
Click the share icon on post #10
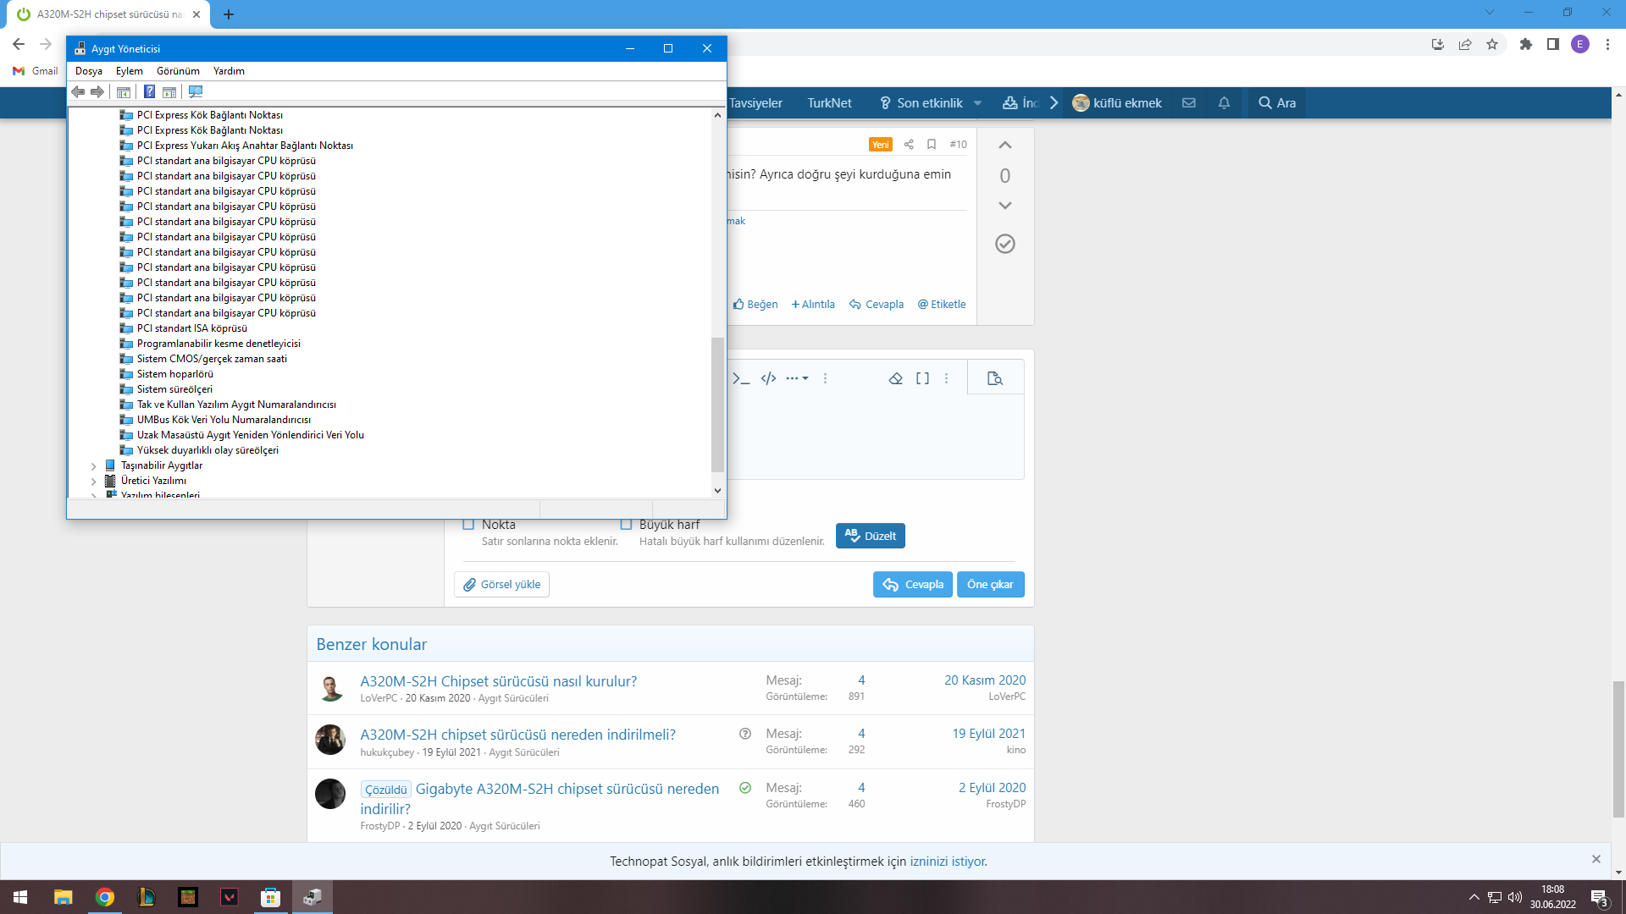click(x=909, y=145)
